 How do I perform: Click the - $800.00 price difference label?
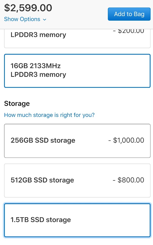click(x=128, y=180)
